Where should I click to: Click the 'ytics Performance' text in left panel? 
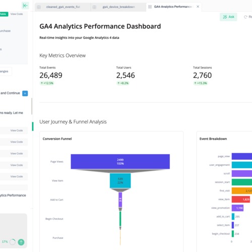(13, 195)
